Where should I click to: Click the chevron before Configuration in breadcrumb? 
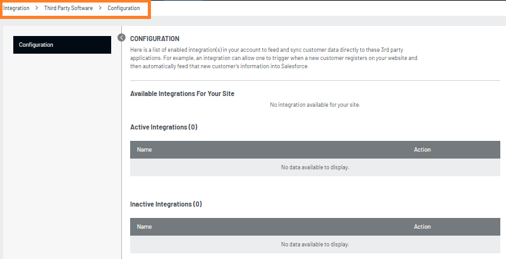point(100,8)
